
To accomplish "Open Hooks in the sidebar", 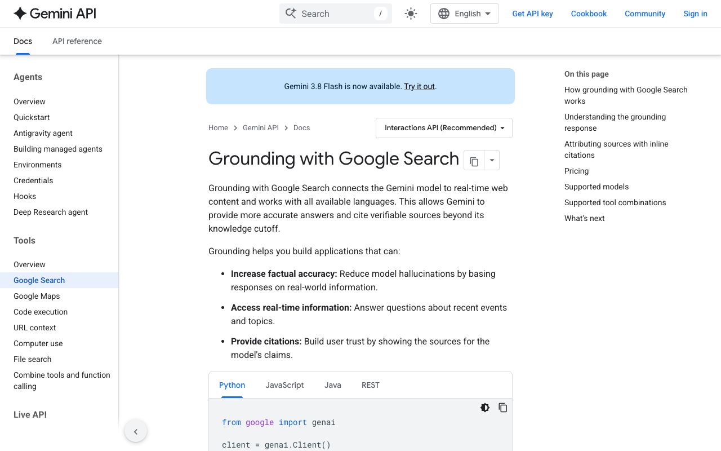I will pyautogui.click(x=25, y=196).
